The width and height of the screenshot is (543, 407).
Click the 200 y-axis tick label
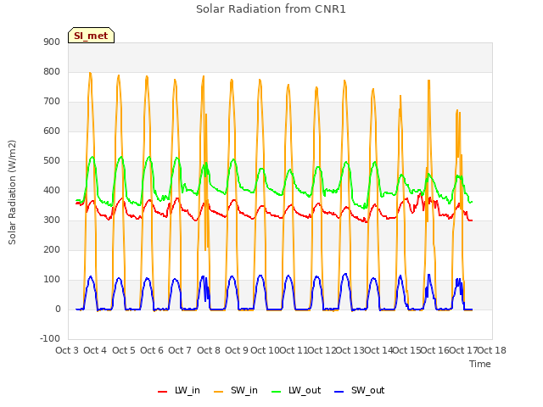pos(52,249)
